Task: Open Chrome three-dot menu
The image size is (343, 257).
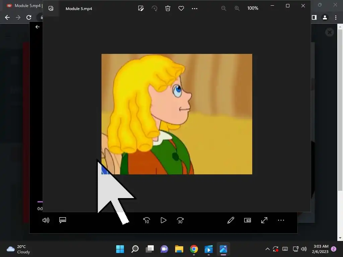Action: 336,17
